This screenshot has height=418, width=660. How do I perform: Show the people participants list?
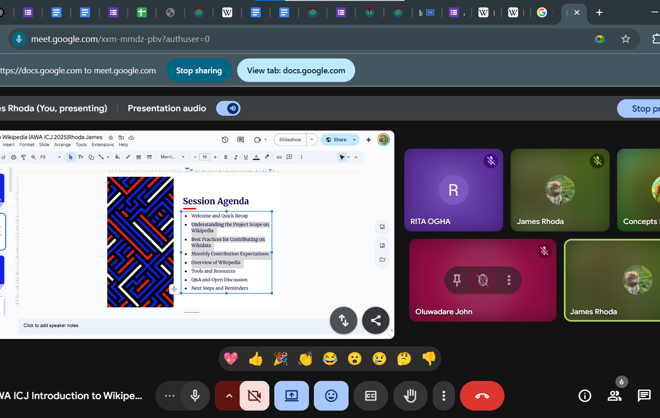tap(614, 396)
